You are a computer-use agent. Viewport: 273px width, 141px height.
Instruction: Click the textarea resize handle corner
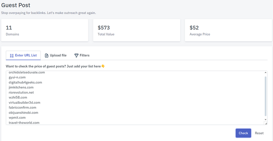(x=265, y=123)
